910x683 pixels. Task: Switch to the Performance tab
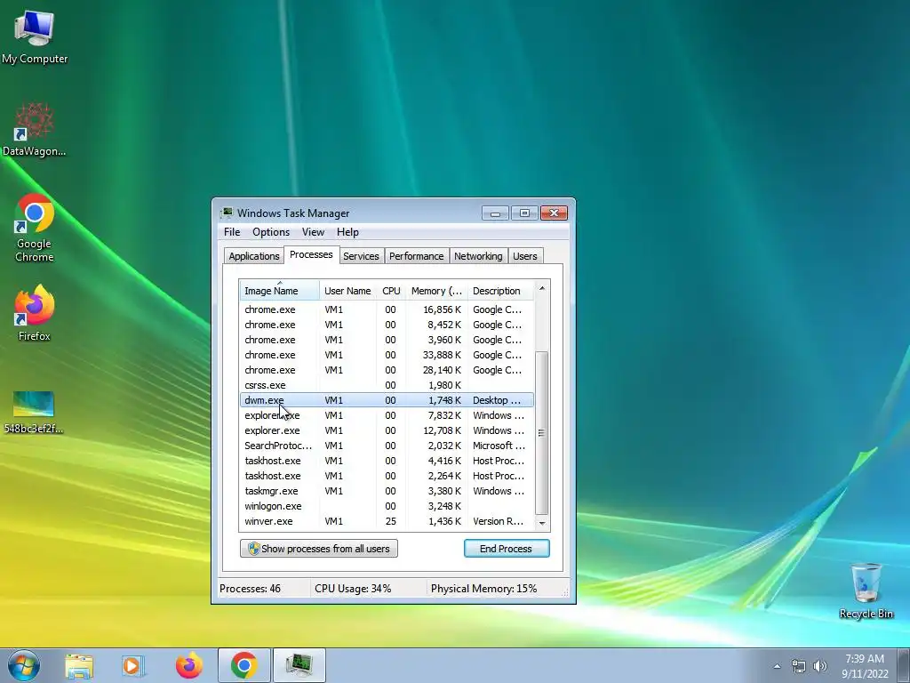click(416, 256)
